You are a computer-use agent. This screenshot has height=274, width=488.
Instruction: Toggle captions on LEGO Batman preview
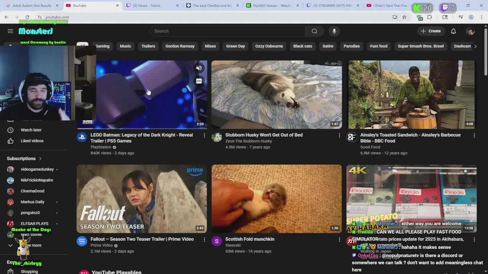pyautogui.click(x=199, y=81)
